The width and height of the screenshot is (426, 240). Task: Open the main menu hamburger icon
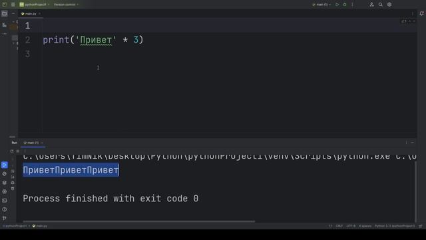point(13,5)
